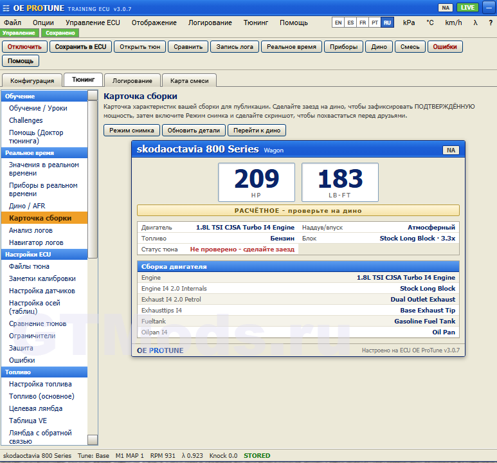Viewport: 497px width, 463px height.
Task: Switch language to FR
Action: click(363, 23)
